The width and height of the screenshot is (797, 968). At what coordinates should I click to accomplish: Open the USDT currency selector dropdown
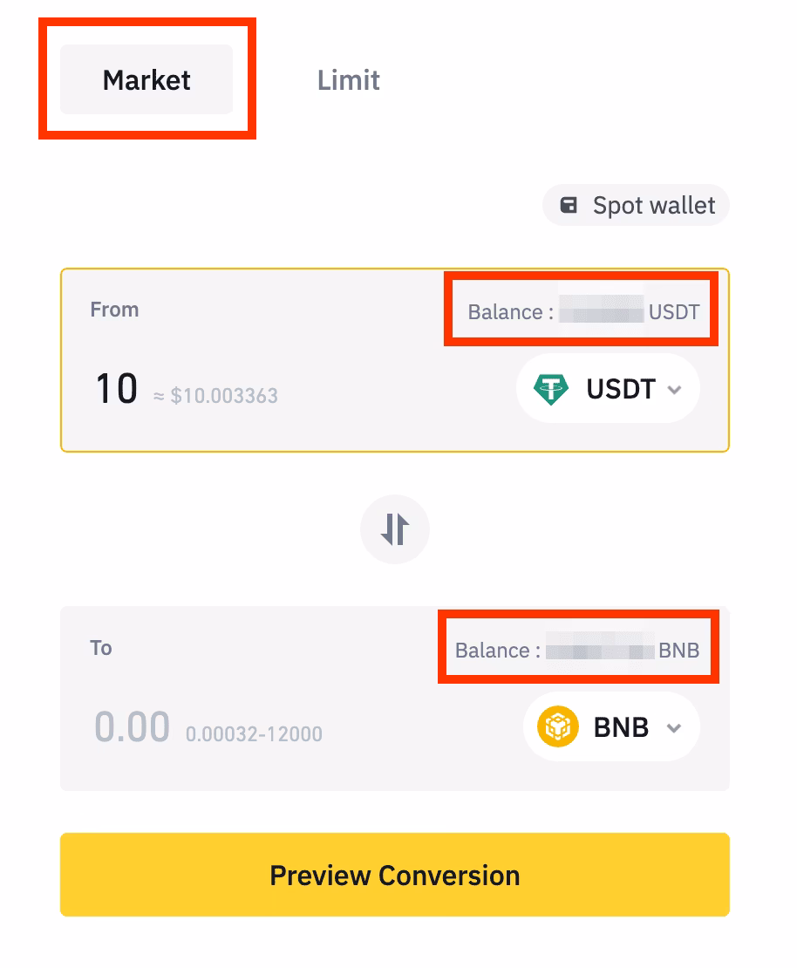coord(608,388)
